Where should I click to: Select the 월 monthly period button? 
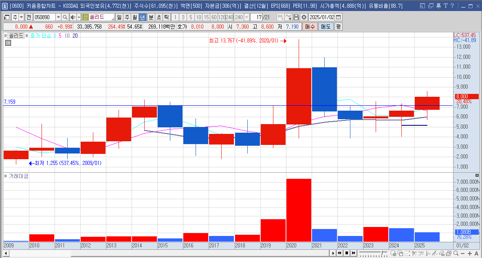[x=134, y=17]
